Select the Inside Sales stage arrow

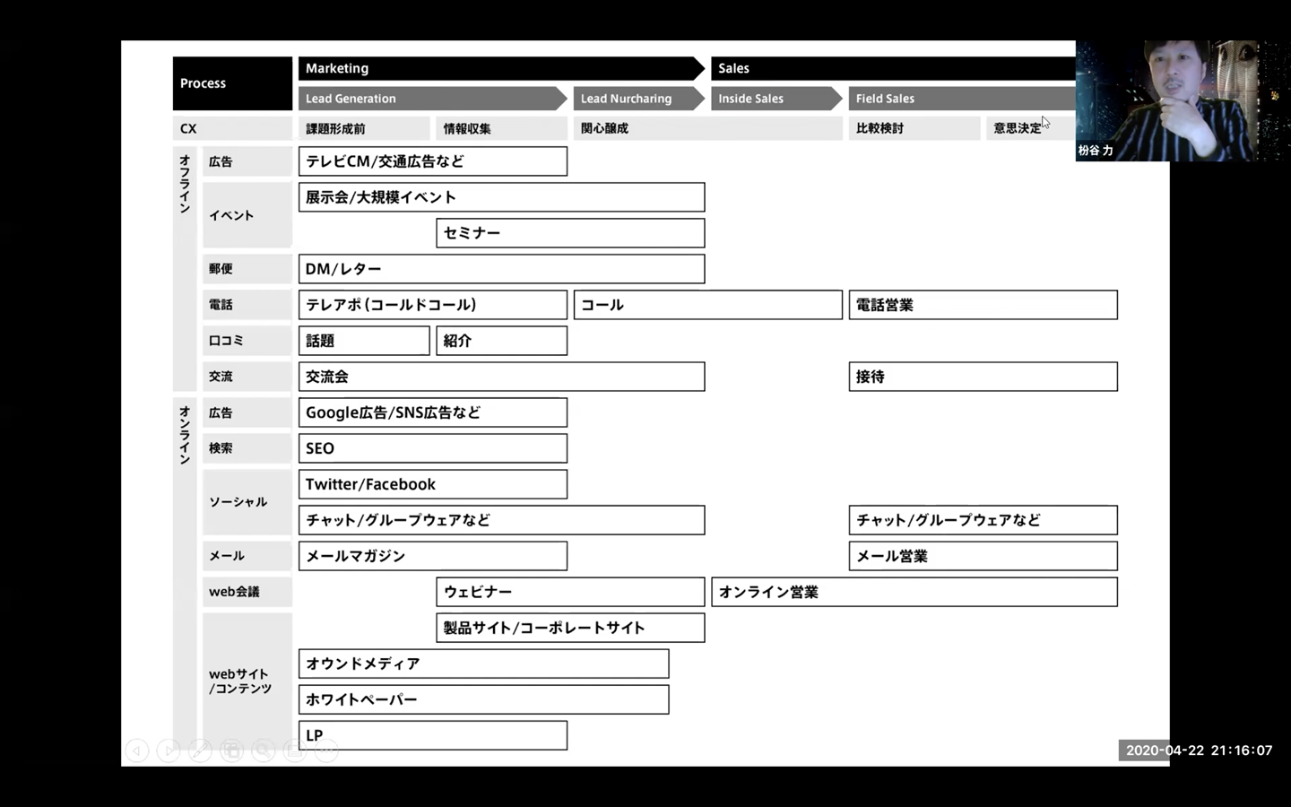tap(777, 99)
